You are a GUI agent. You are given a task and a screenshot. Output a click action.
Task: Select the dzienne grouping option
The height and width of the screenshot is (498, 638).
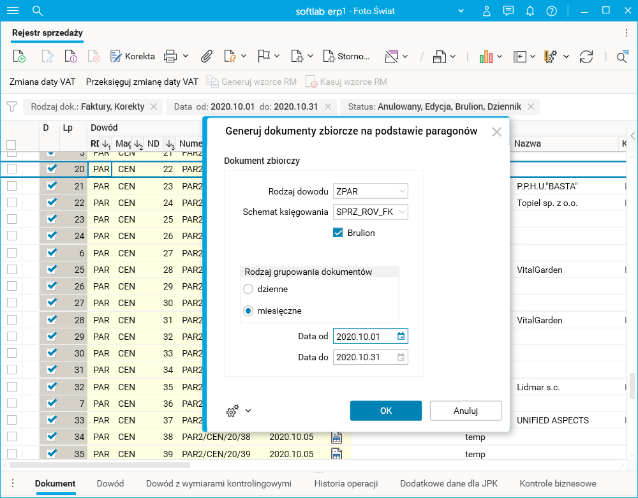point(249,289)
